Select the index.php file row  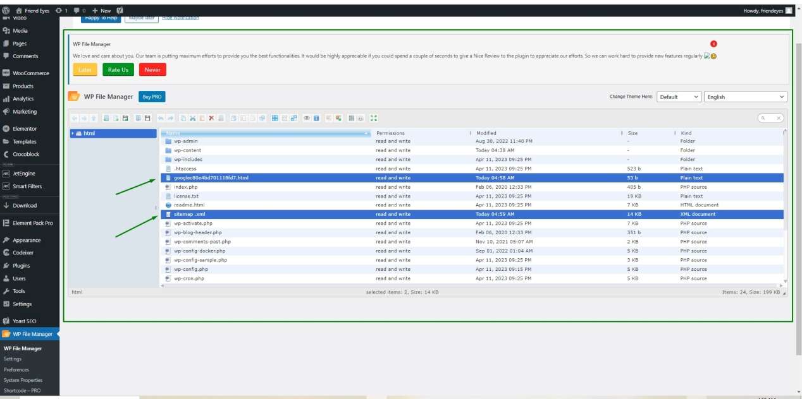coord(472,187)
